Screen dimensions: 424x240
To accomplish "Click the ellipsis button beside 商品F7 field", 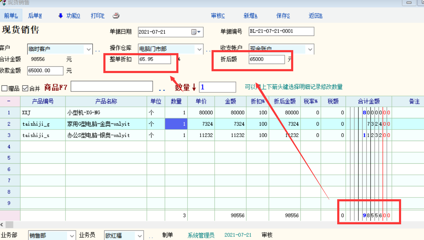I will (x=162, y=89).
